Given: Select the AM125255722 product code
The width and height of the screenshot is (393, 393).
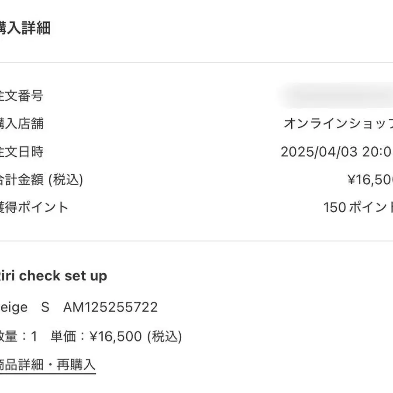Looking at the screenshot, I should point(110,307).
